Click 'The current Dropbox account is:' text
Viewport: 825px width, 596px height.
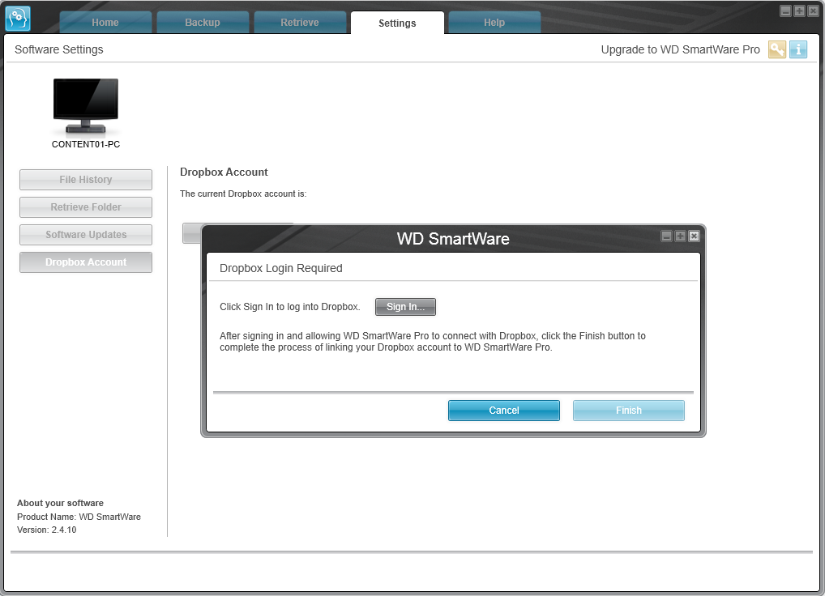pyautogui.click(x=243, y=194)
